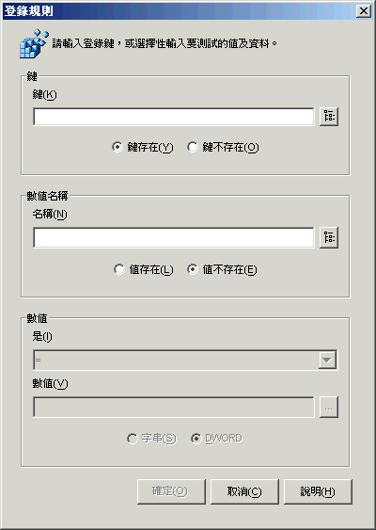Screen dimensions: 376x530
Task: Click the 登錄規則 title bar
Action: click(179, 11)
